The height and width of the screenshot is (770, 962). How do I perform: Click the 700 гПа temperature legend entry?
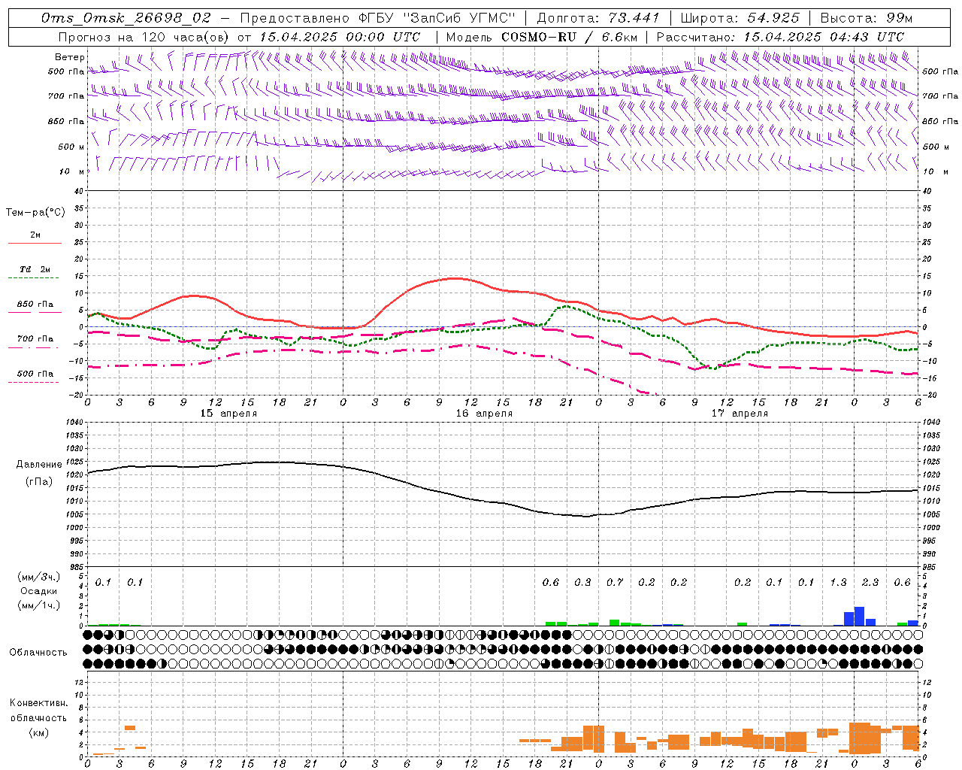tap(35, 339)
